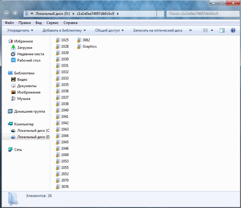Click the Избранное star icon
Image resolution: width=241 pixels, height=208 pixels.
(x=10, y=41)
